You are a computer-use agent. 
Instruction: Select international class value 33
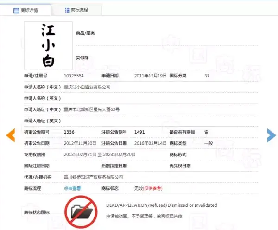pyautogui.click(x=207, y=76)
